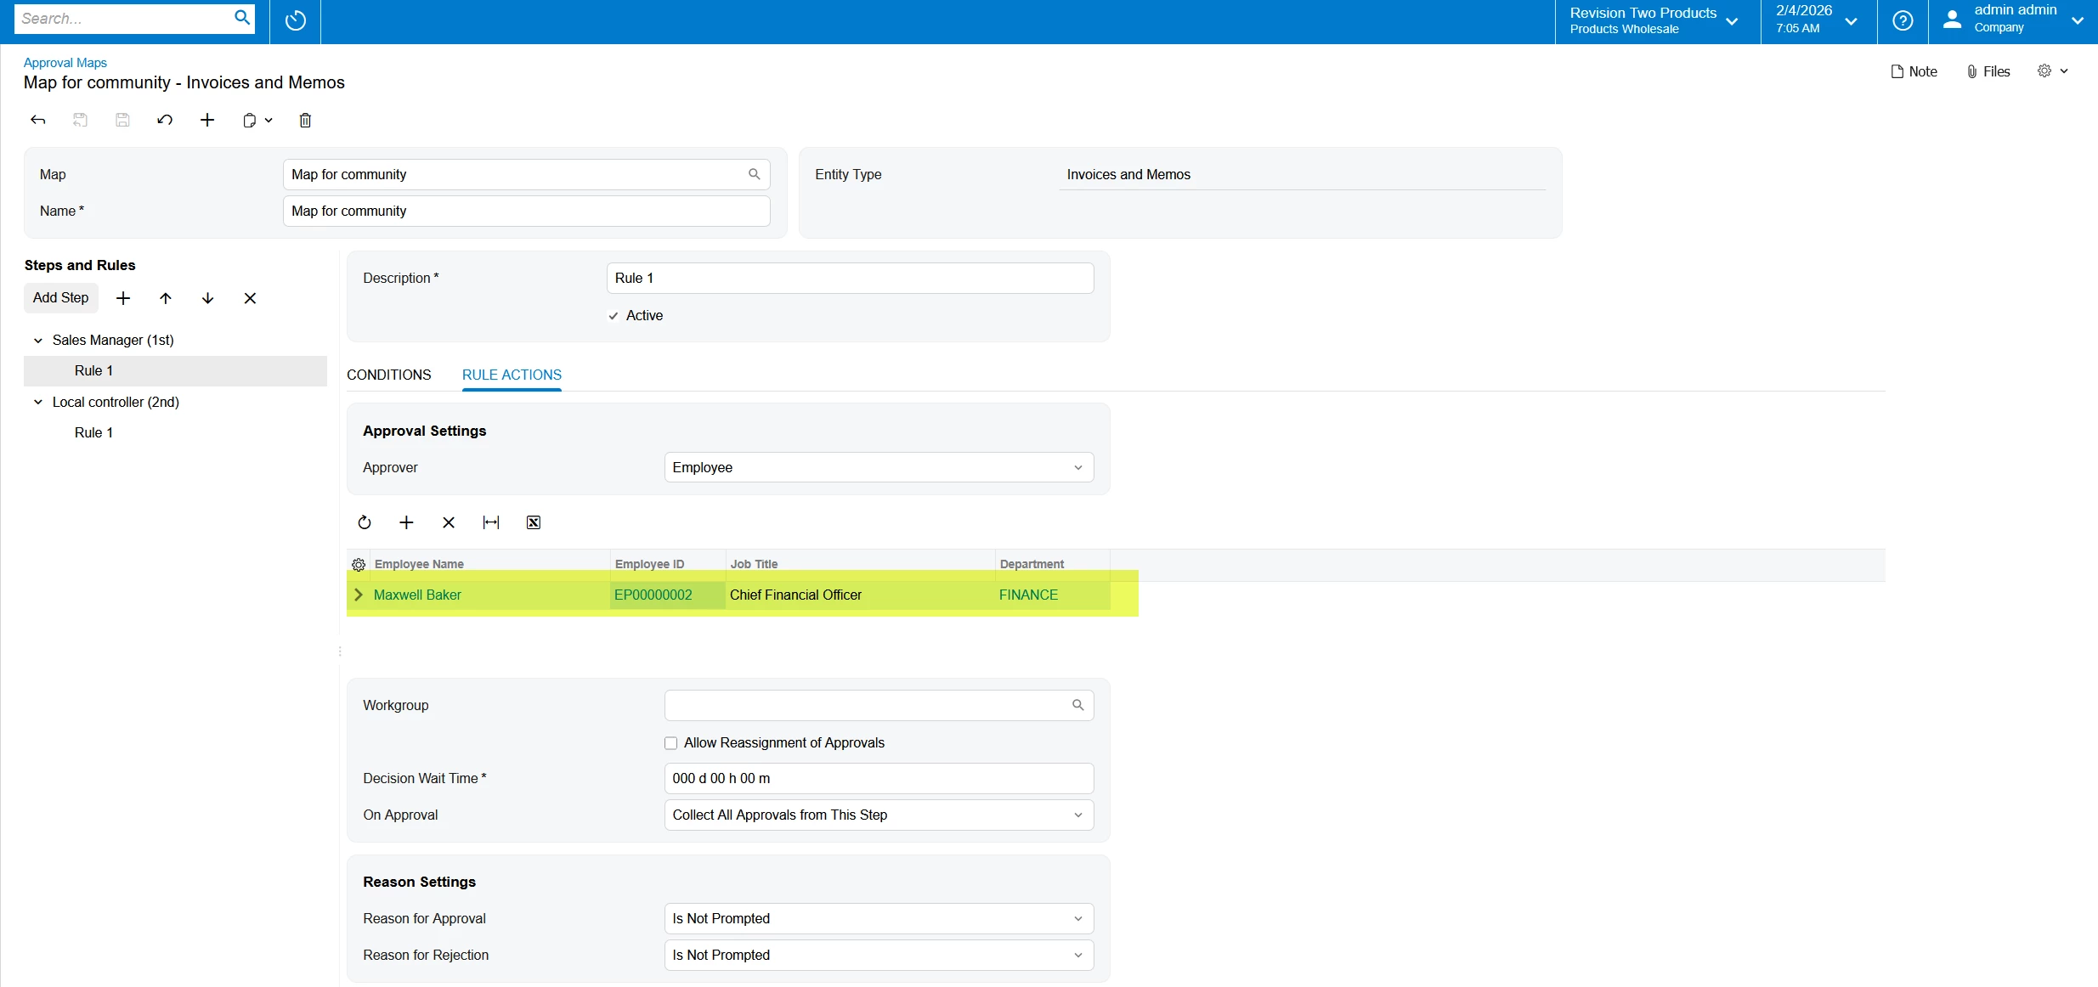Open the Approver dropdown
Screen dimensions: 2098x987
(x=878, y=468)
